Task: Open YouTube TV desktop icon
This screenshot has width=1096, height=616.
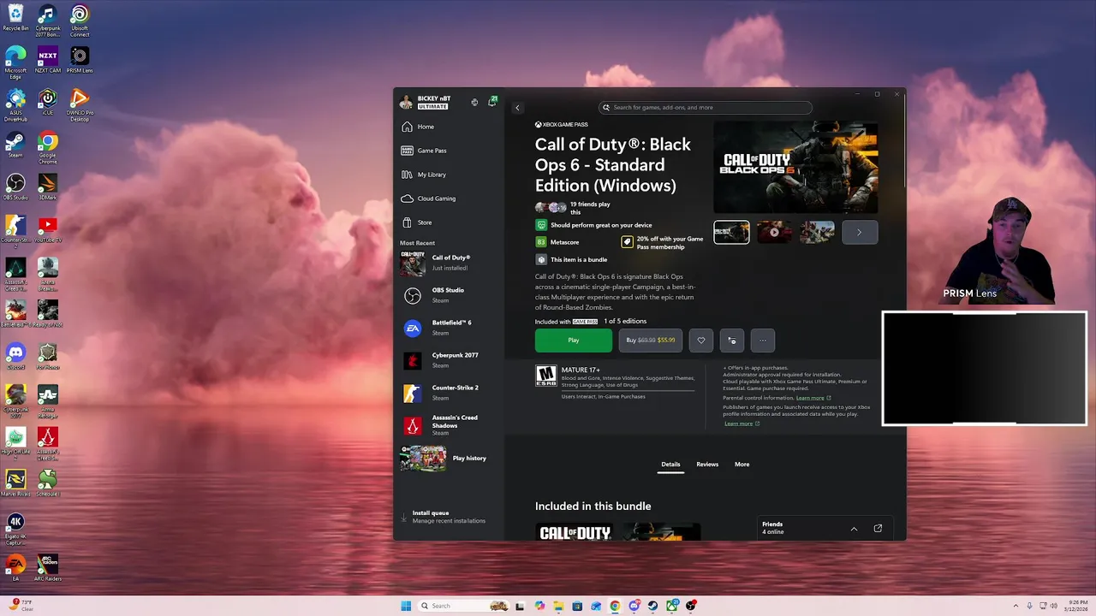Action: point(48,229)
